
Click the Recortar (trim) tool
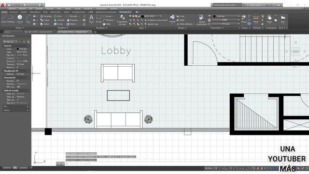click(72, 16)
